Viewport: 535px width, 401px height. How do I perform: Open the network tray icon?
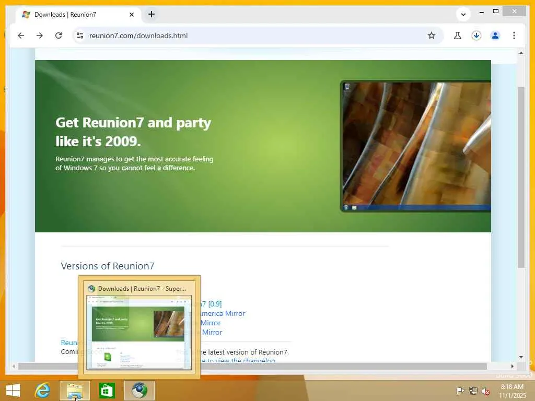pos(473,391)
